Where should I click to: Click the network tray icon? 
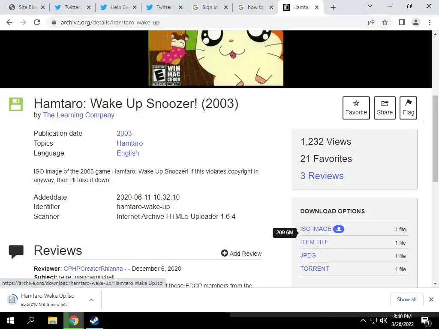coord(373,320)
